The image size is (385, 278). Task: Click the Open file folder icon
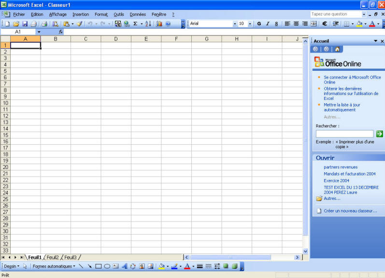[16, 24]
